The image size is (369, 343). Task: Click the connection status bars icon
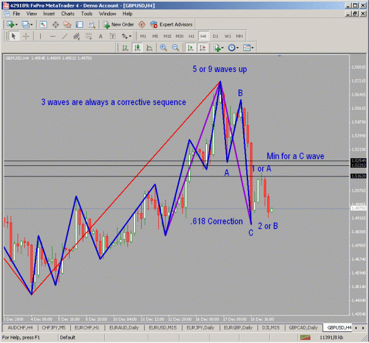coord(305,338)
